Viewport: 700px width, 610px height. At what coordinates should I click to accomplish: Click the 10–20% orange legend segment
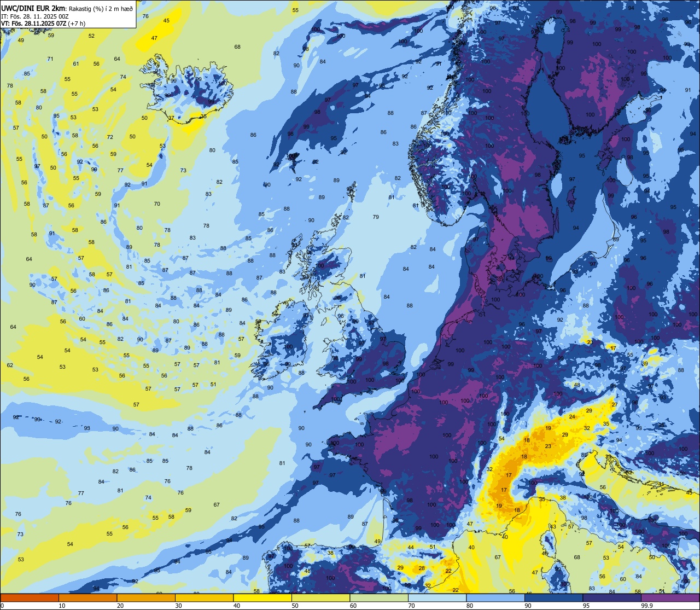[x=87, y=597]
